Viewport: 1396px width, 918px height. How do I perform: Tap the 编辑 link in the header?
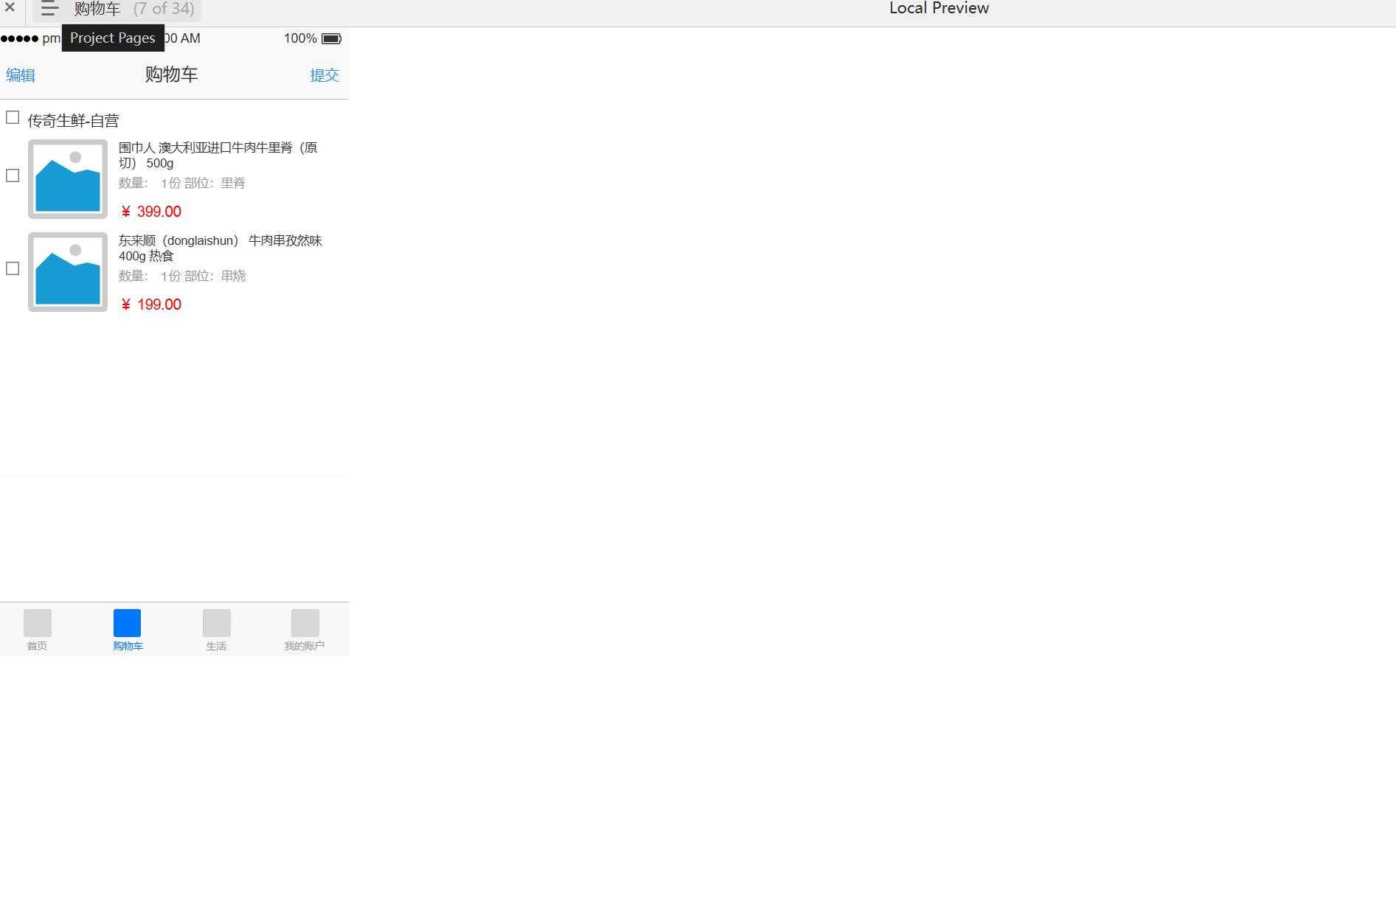tap(21, 75)
